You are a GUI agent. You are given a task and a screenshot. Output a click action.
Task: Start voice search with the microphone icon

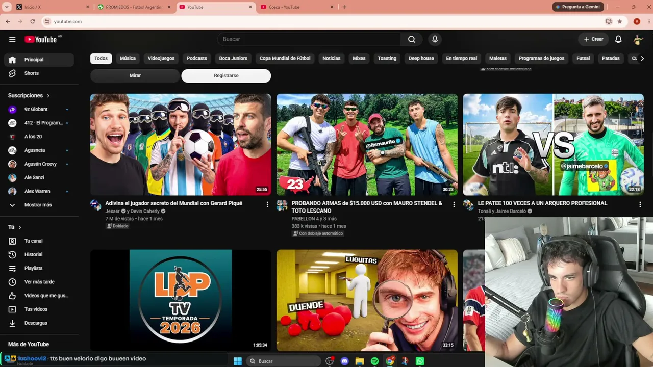(x=435, y=39)
